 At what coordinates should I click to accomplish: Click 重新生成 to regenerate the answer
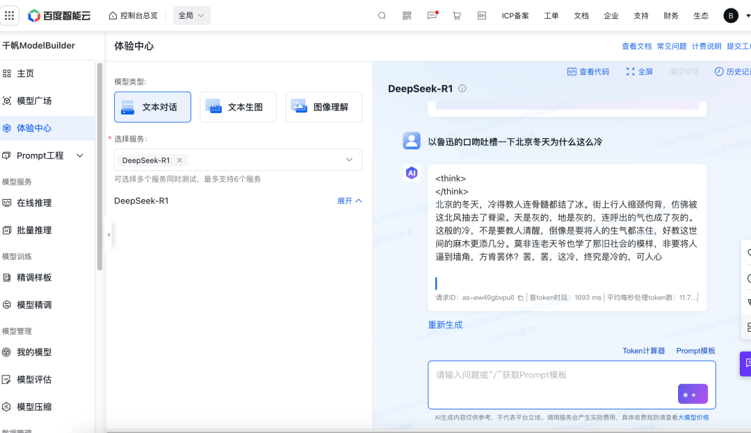click(x=445, y=325)
